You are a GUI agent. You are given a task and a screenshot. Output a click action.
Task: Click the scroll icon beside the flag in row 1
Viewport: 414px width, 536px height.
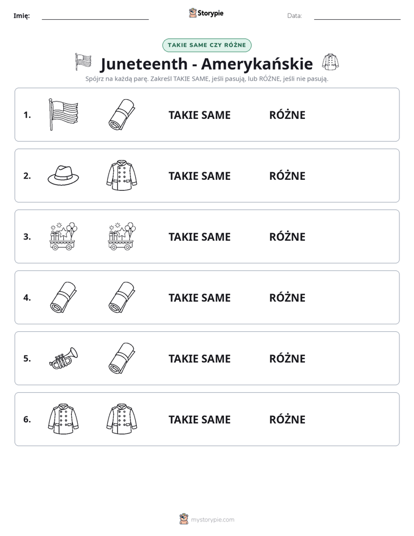[122, 114]
